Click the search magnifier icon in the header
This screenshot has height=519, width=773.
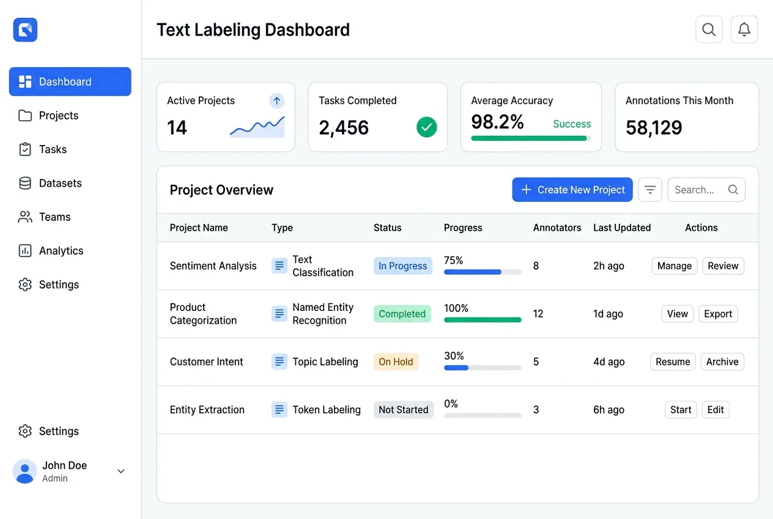coord(708,29)
